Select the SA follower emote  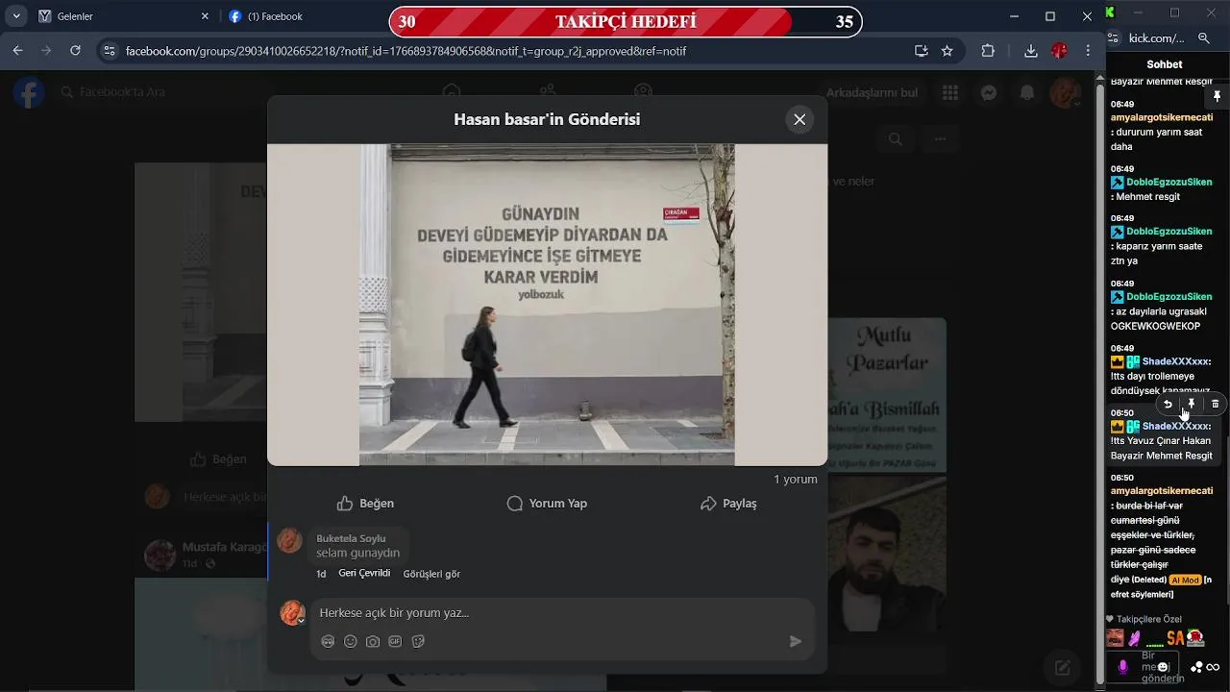(1175, 638)
